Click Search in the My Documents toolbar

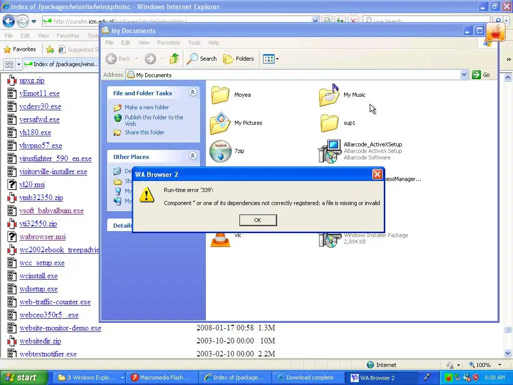tap(201, 59)
